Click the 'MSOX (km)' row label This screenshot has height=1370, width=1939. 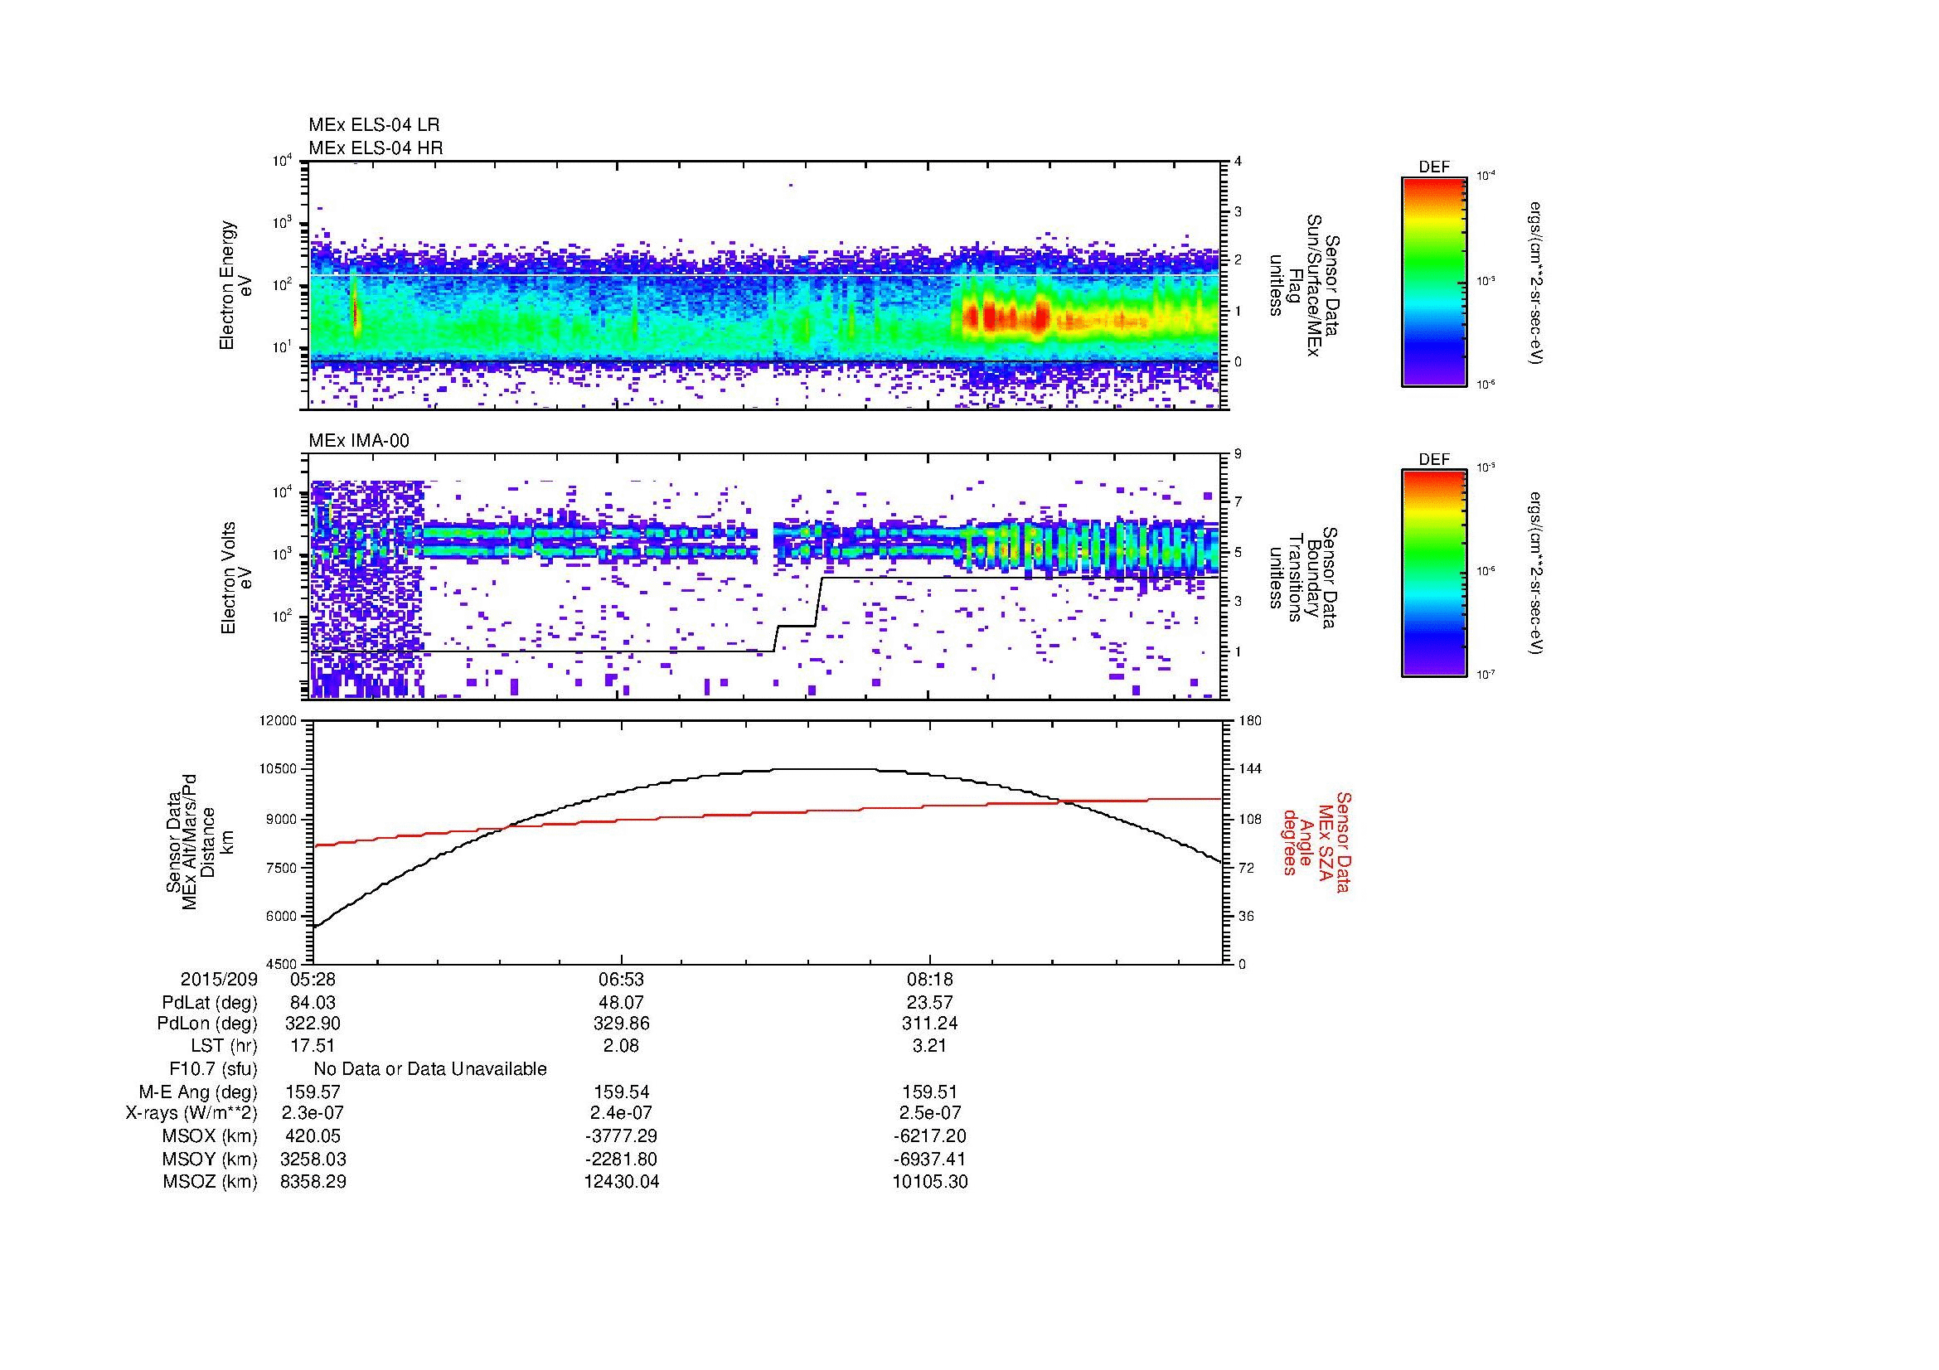pos(211,1136)
